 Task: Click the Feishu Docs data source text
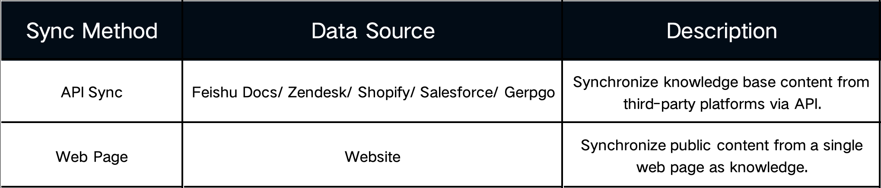[236, 92]
